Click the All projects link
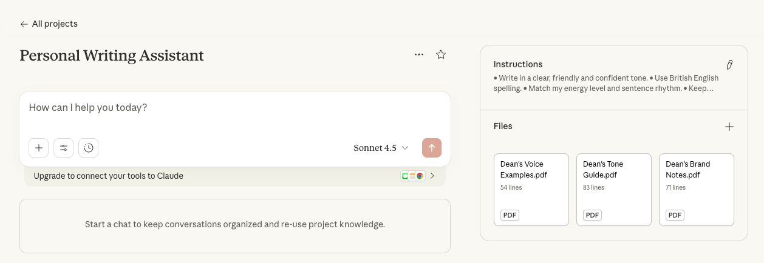Screen dimensions: 764x263 pos(55,24)
